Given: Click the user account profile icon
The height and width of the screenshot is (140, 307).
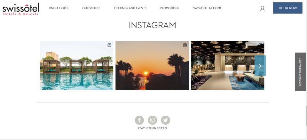Looking at the screenshot, I should 262,8.
